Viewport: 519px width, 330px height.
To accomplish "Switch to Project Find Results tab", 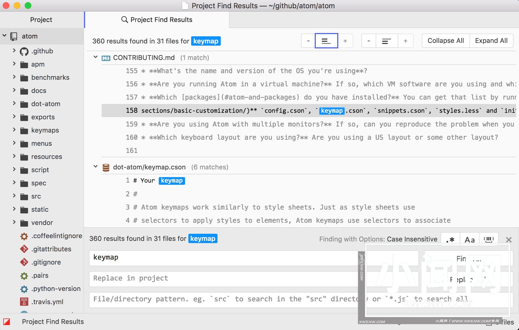I will [x=157, y=20].
